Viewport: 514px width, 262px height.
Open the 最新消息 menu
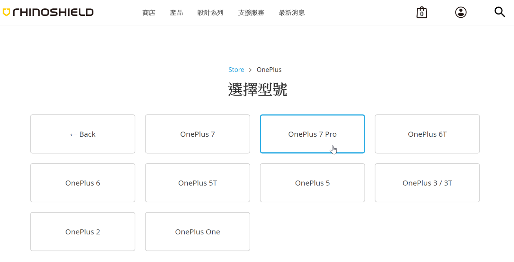(x=292, y=13)
